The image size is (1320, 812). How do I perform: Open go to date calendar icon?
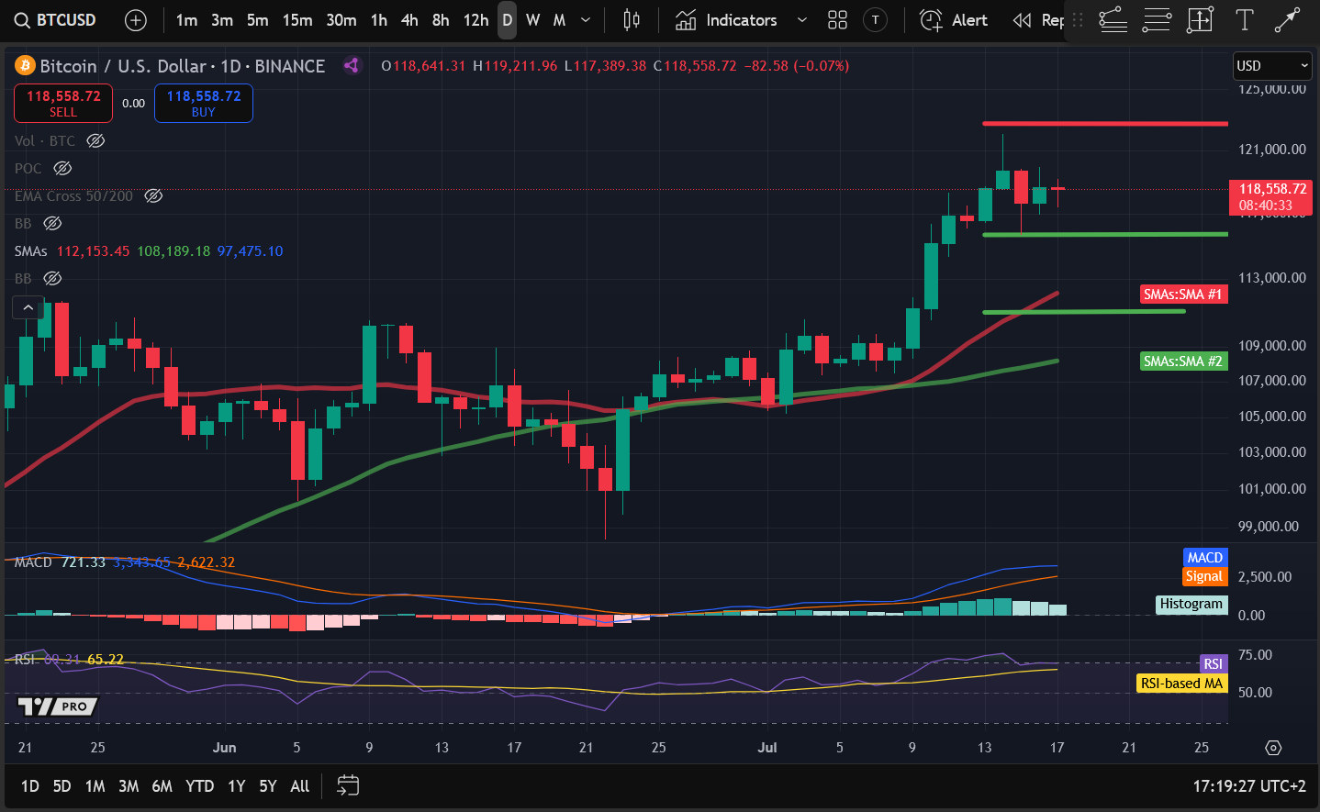(x=348, y=785)
